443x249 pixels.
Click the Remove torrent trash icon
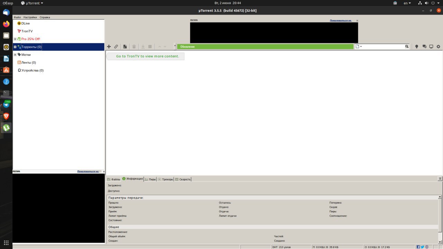tap(134, 46)
